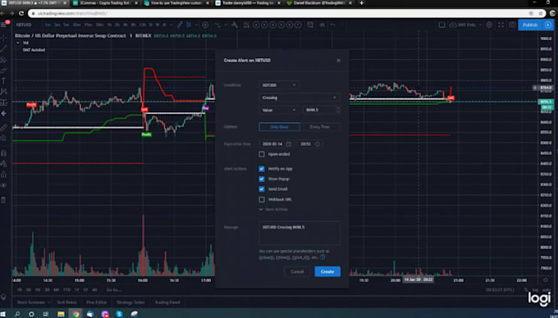Expand More Actions in alert dialog
558x318 pixels.
point(273,210)
